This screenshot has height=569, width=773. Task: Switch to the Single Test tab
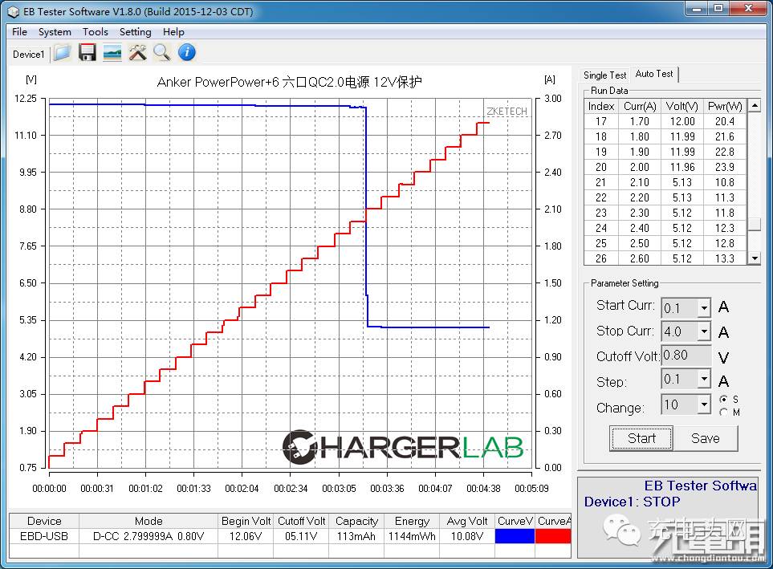(x=605, y=75)
